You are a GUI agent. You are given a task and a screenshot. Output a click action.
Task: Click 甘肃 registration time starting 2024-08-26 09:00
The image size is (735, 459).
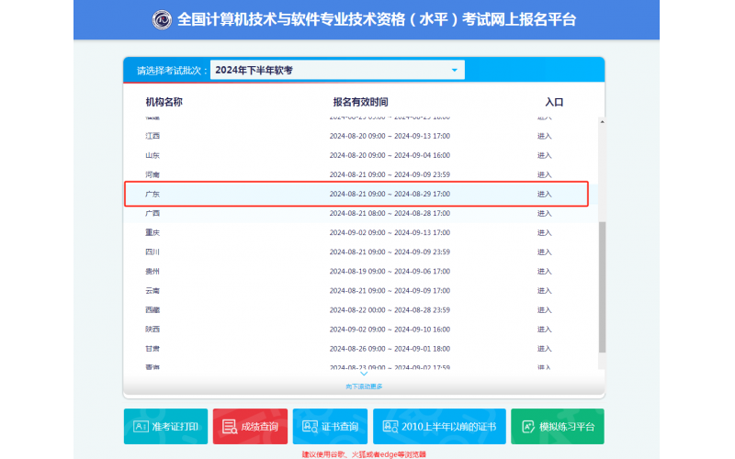(390, 349)
